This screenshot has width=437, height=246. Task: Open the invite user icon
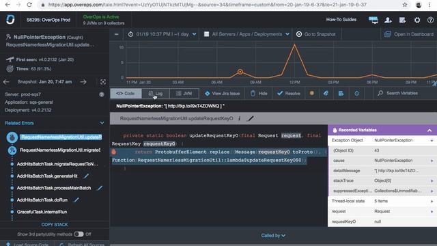point(388,20)
